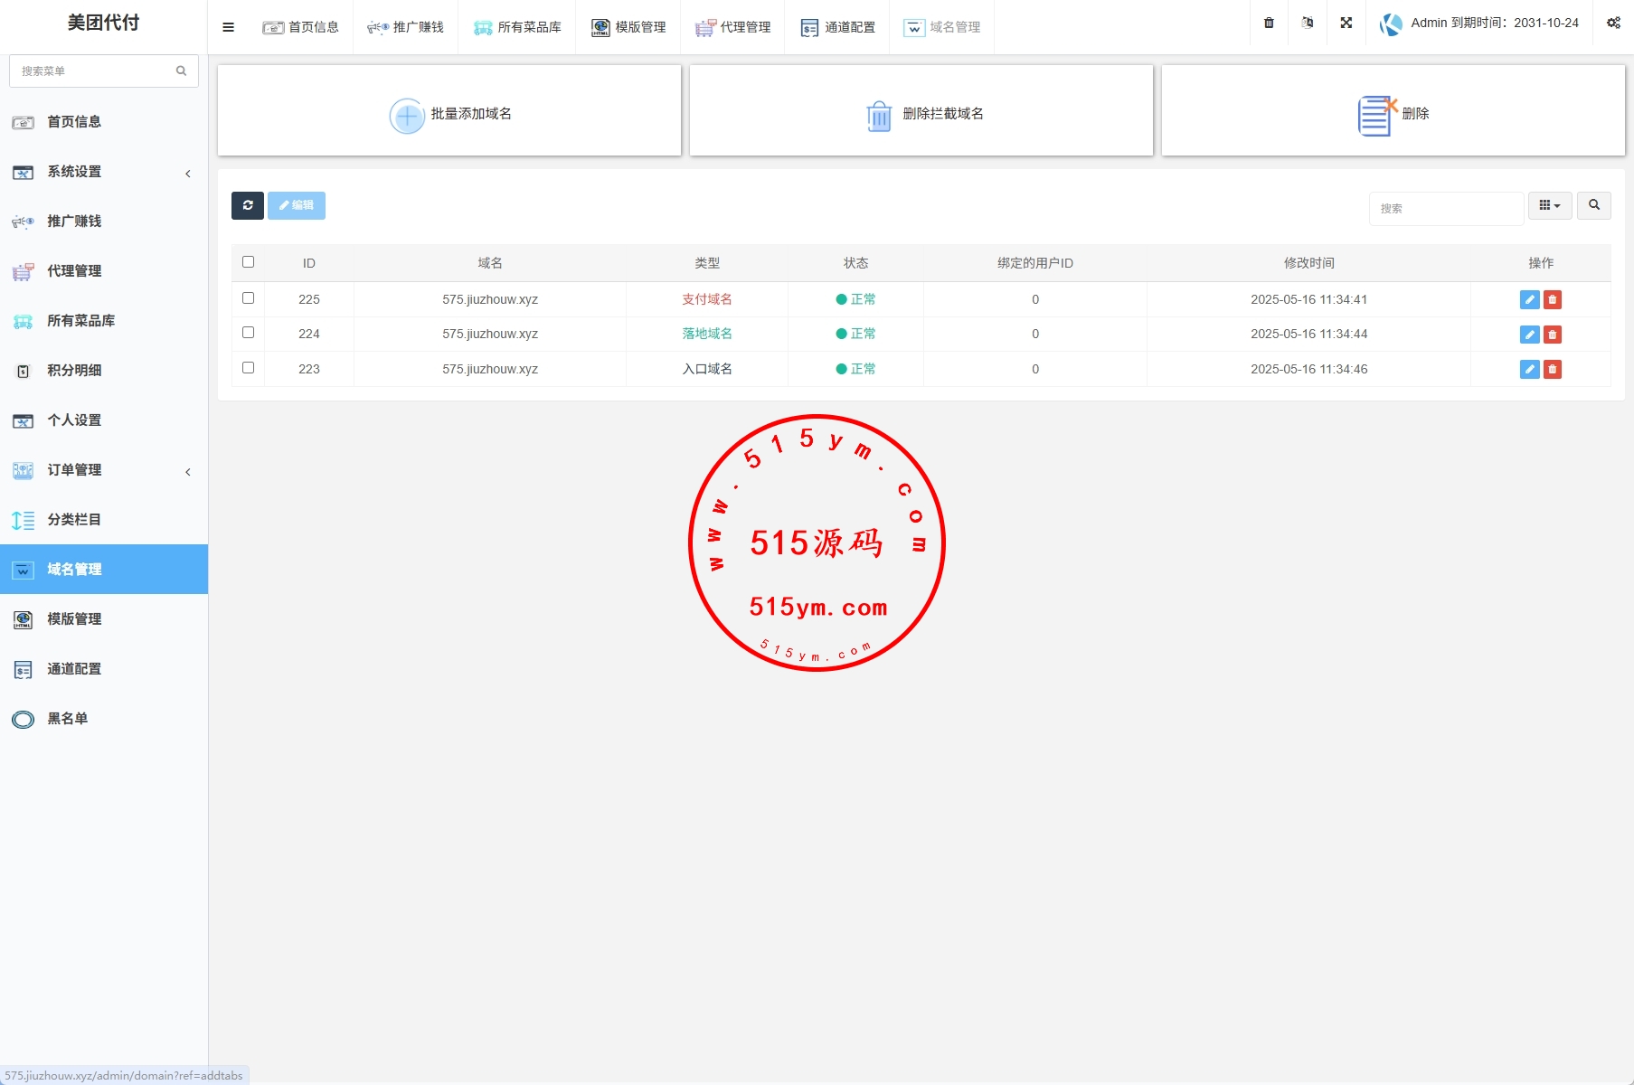Open 模版管理 tab in top navigation
This screenshot has width=1634, height=1085.
[628, 27]
